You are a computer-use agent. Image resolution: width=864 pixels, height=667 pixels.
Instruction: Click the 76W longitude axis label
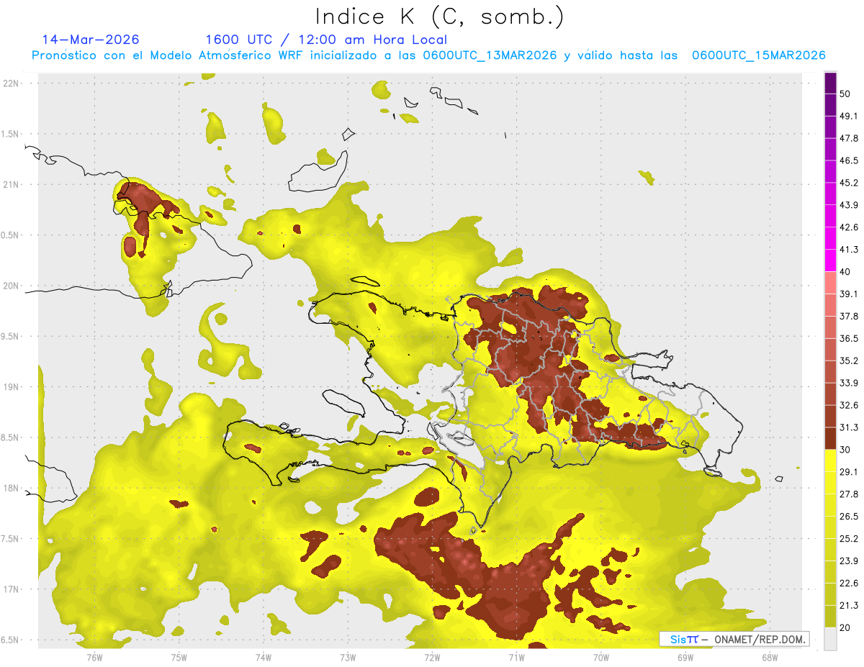point(94,657)
